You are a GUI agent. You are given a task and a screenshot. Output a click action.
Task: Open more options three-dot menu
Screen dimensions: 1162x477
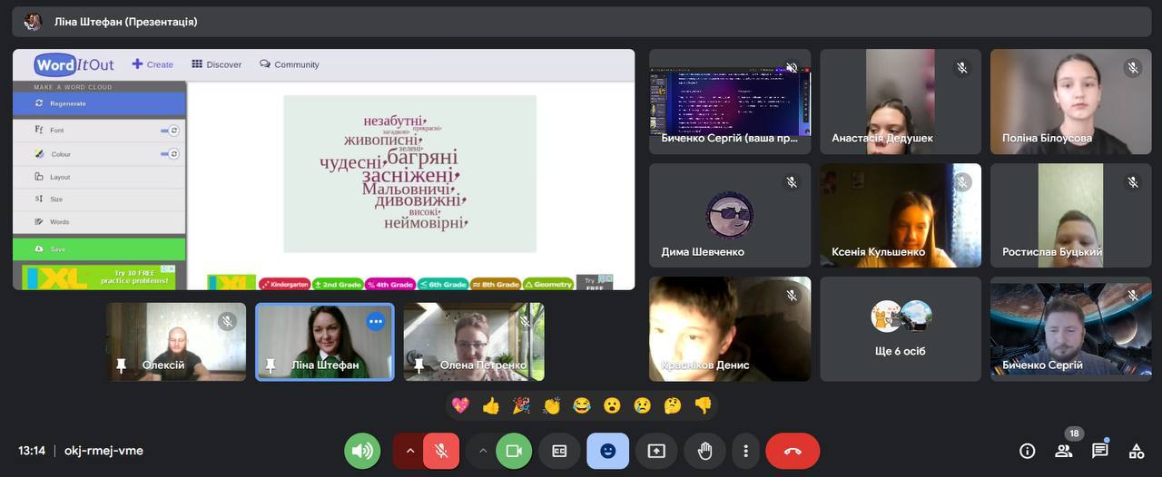(x=745, y=451)
